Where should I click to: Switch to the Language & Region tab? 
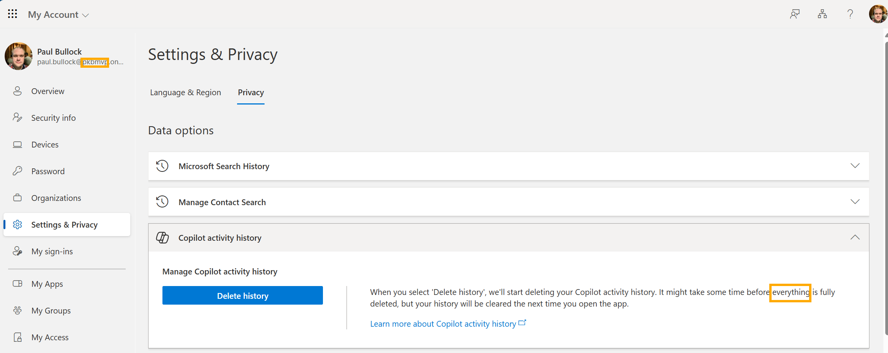coord(185,93)
